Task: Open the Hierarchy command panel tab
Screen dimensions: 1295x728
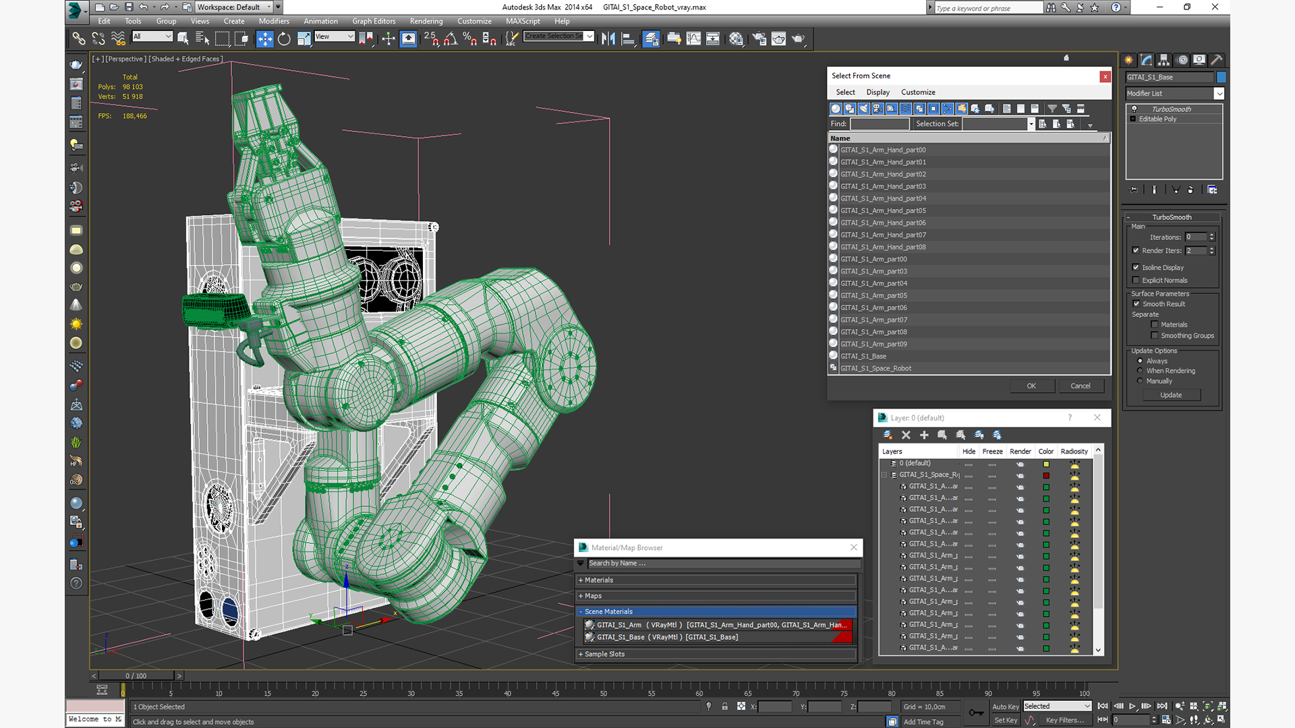Action: (1164, 60)
